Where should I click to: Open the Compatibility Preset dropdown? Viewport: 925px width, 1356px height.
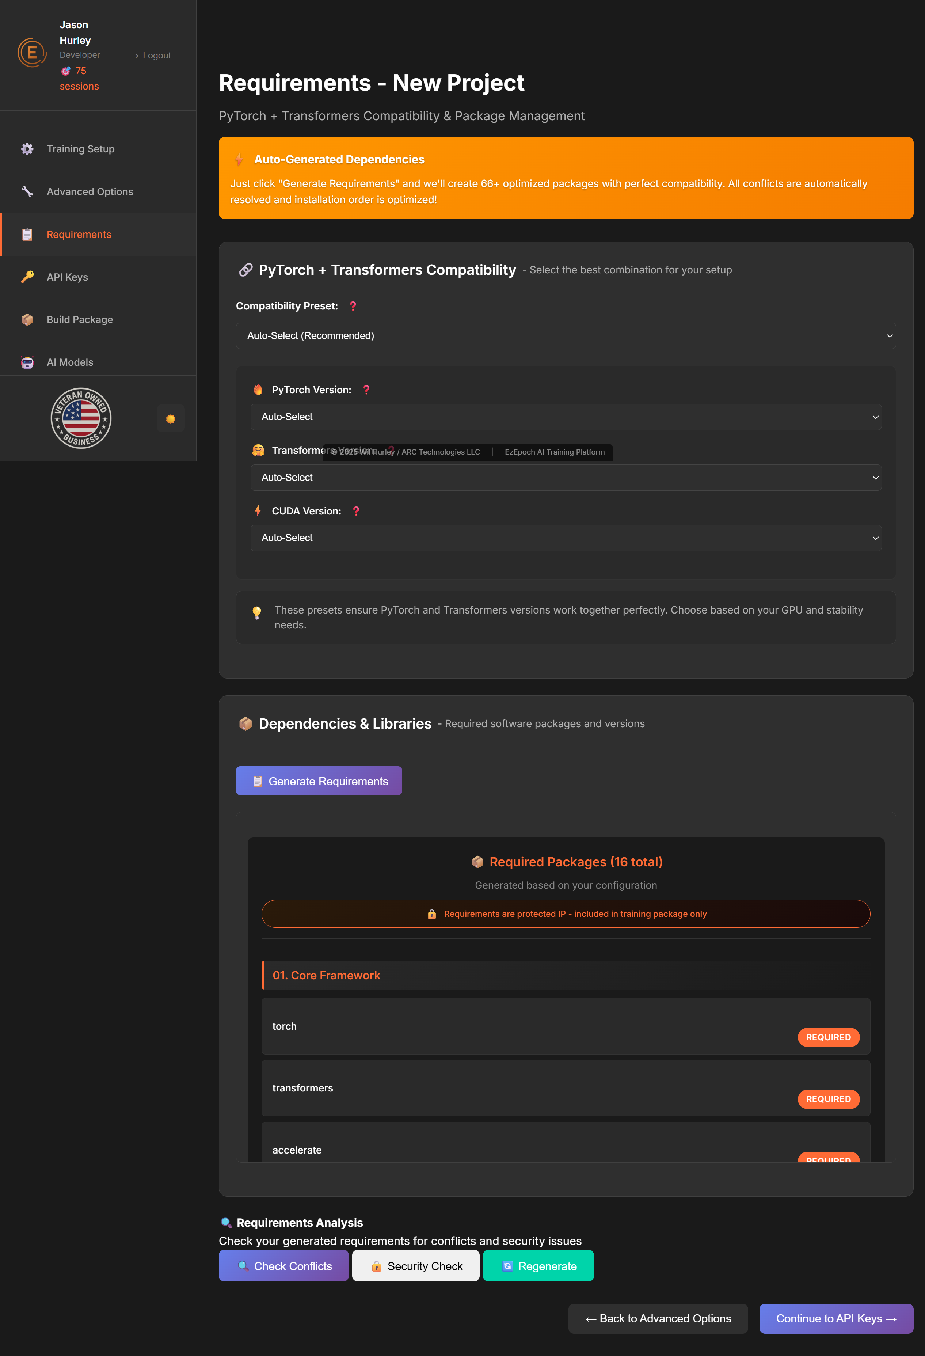click(x=566, y=335)
